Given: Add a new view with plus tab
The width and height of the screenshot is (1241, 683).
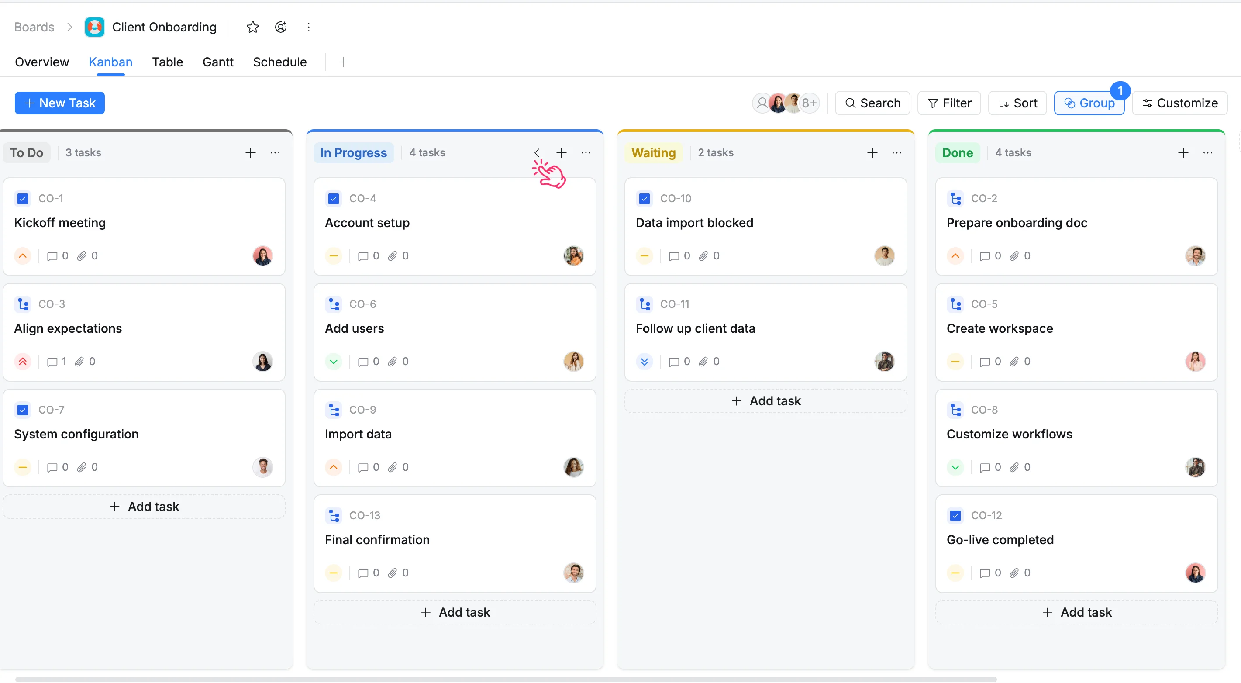Looking at the screenshot, I should [x=344, y=62].
